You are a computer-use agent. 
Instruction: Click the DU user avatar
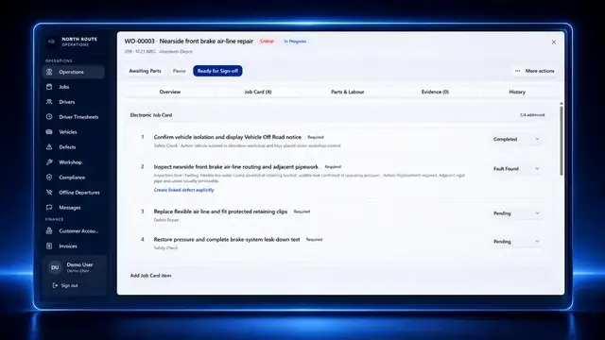point(55,267)
